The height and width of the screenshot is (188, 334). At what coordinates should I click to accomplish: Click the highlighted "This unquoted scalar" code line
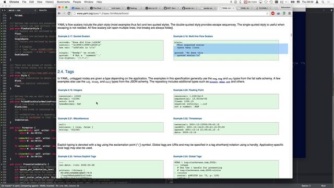(x=190, y=45)
